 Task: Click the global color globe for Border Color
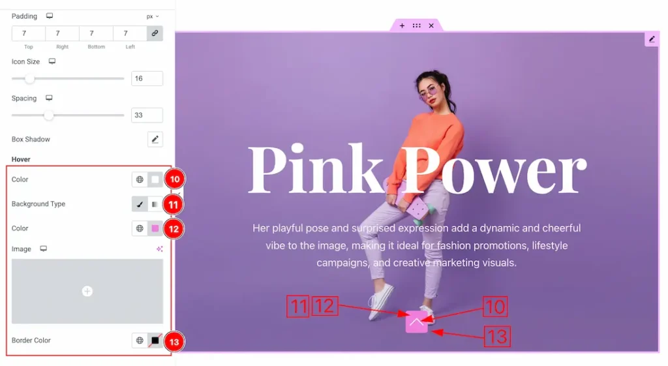[140, 341]
